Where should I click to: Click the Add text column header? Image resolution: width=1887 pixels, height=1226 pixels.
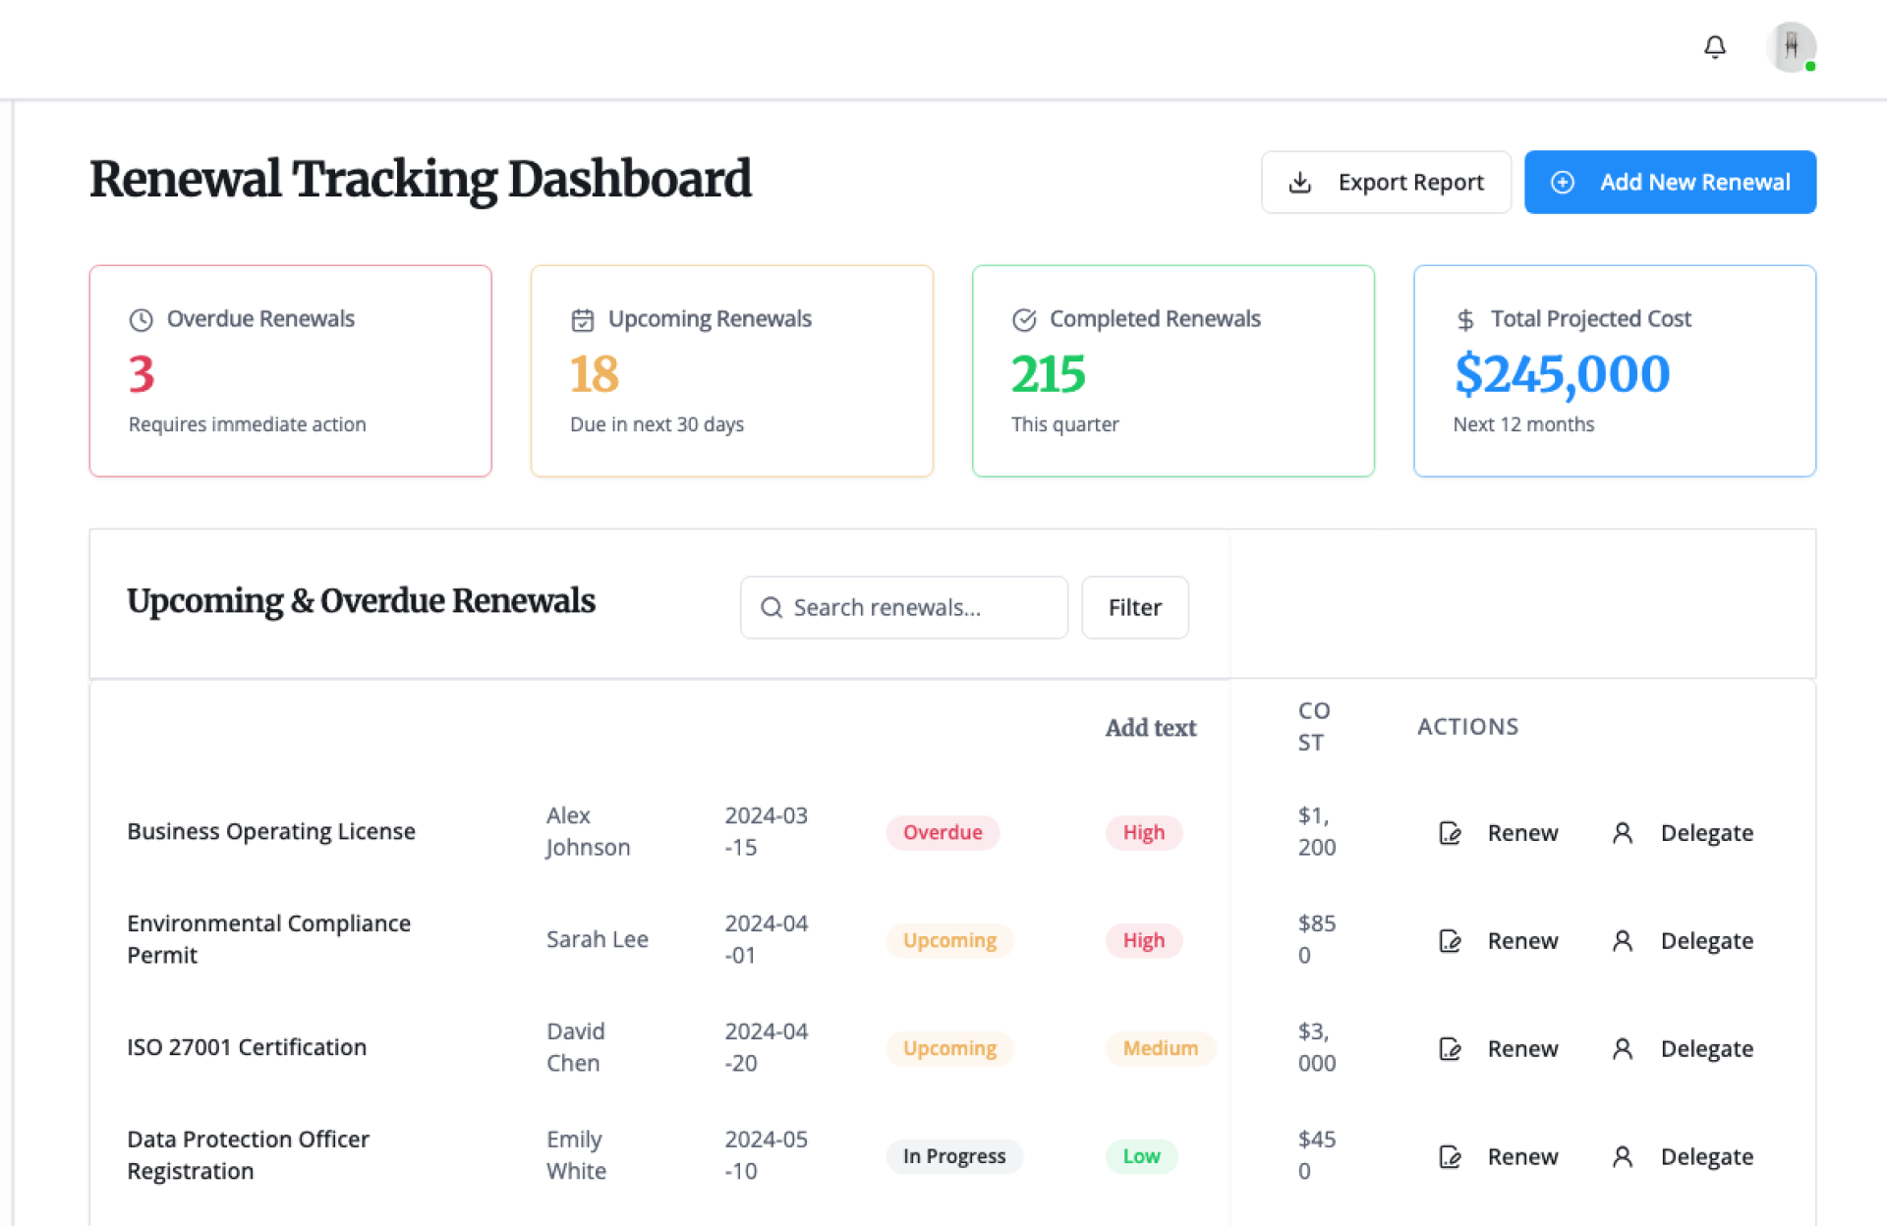(1150, 728)
